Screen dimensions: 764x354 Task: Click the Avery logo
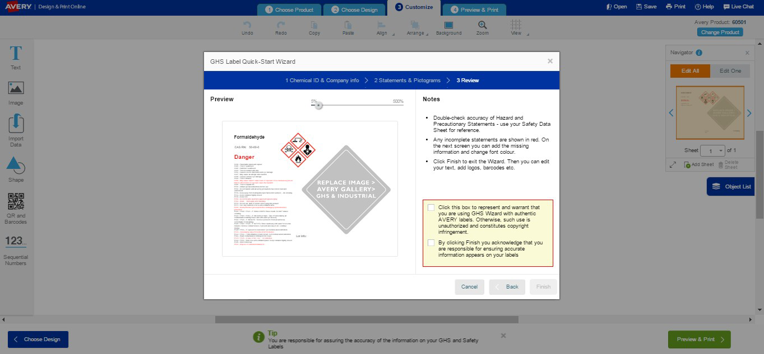click(17, 7)
